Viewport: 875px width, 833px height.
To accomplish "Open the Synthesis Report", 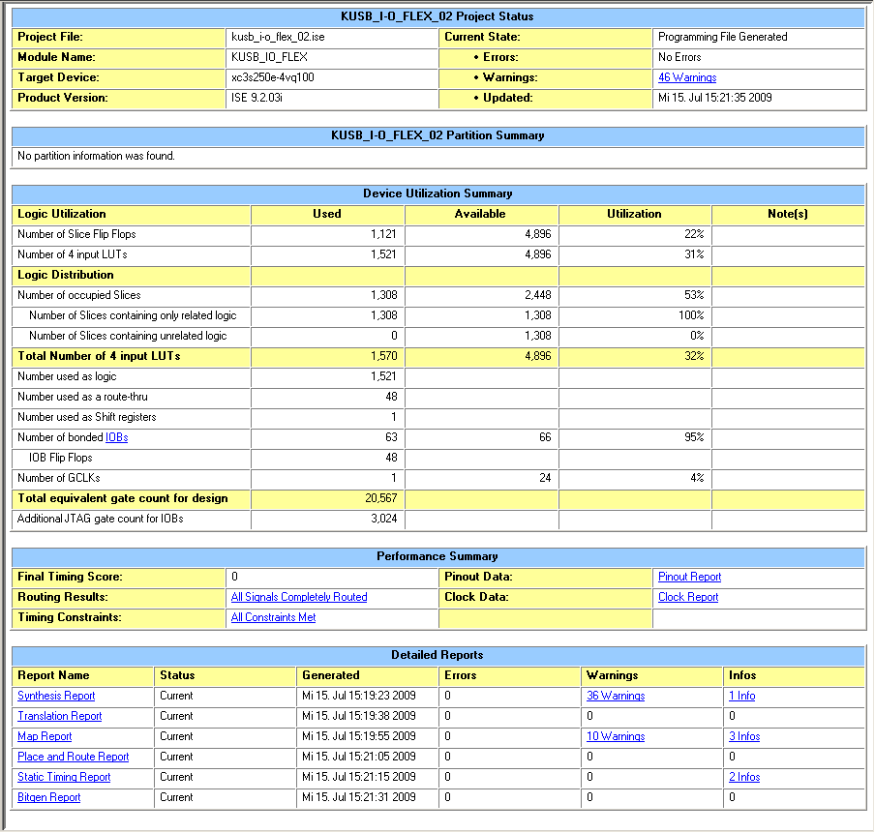I will coord(56,696).
